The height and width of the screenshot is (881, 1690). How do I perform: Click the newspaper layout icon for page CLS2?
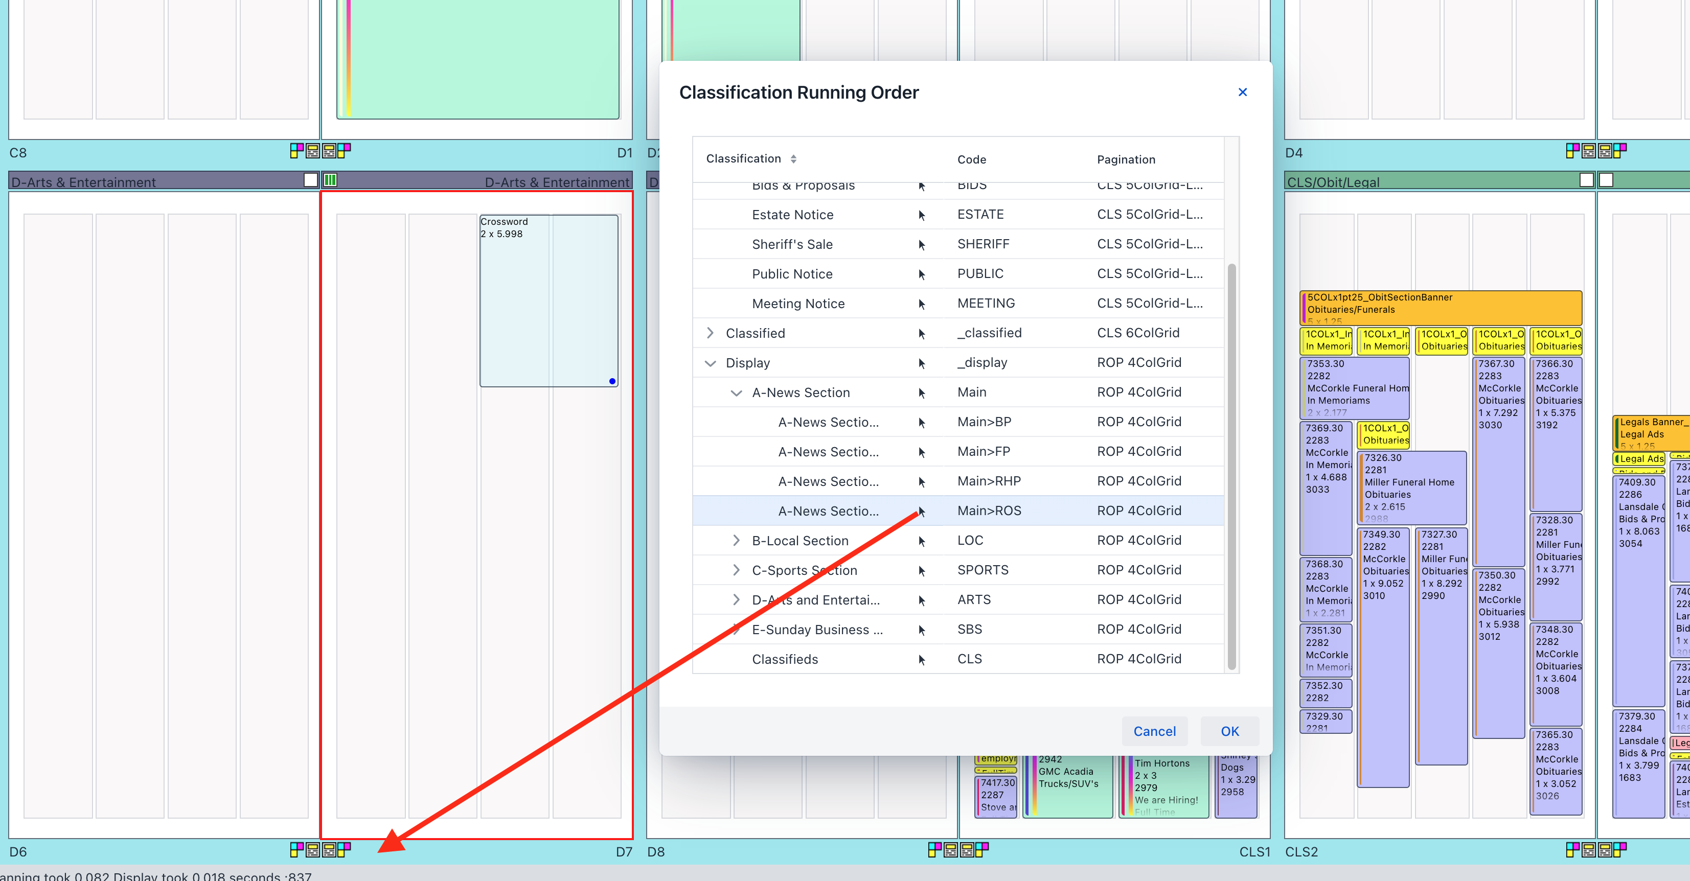[1588, 850]
